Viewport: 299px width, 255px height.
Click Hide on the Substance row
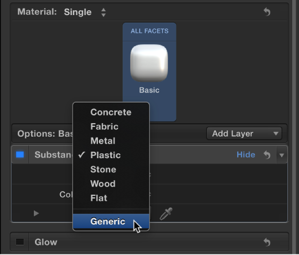tap(246, 155)
